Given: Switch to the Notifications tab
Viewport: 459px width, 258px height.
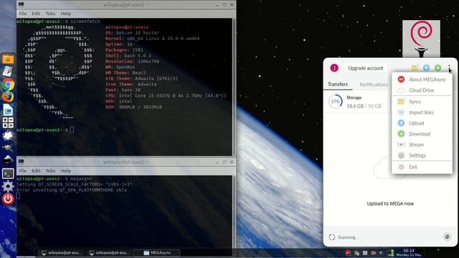Looking at the screenshot, I should click(374, 85).
